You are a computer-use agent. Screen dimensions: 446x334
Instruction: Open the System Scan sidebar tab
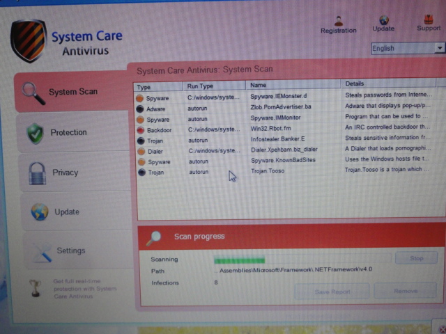click(71, 93)
